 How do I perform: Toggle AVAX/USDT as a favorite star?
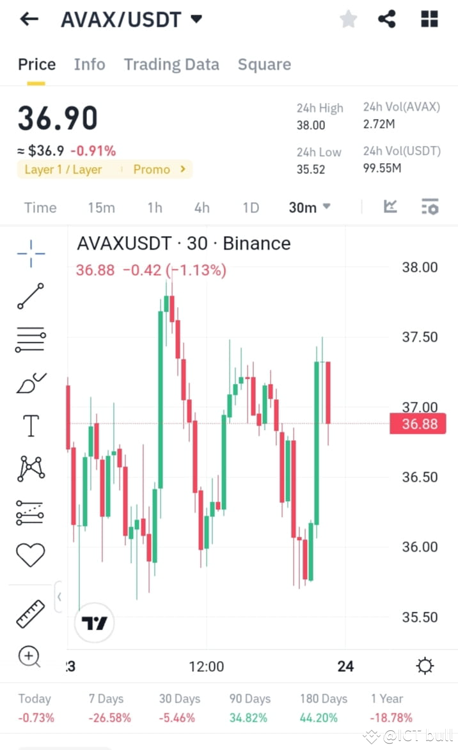point(348,19)
